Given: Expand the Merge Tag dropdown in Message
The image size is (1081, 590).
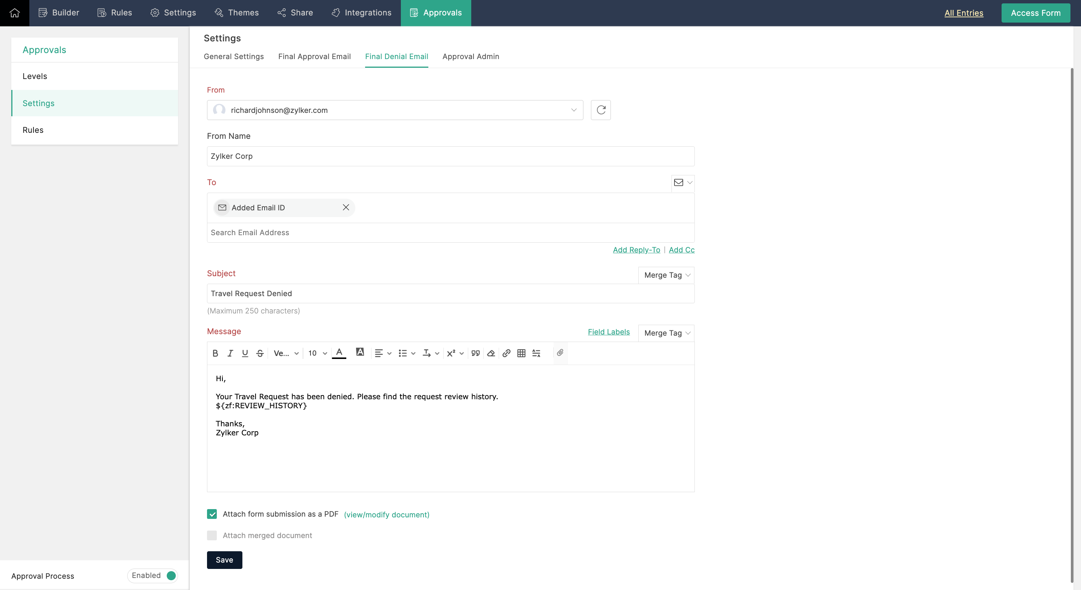Looking at the screenshot, I should click(x=665, y=333).
